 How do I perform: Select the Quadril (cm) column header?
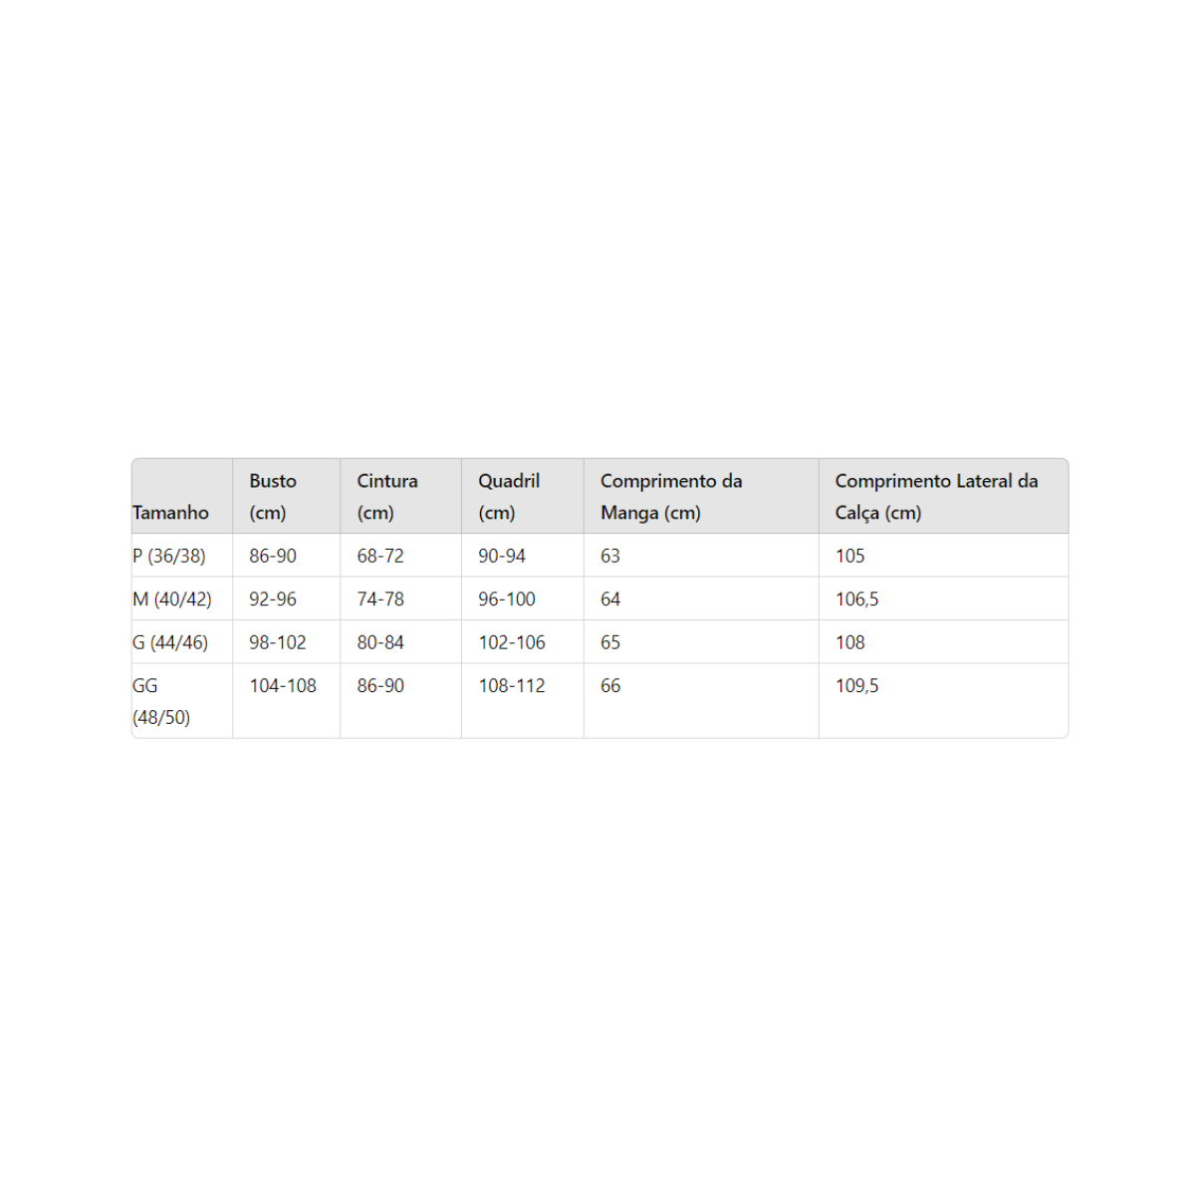(x=509, y=496)
